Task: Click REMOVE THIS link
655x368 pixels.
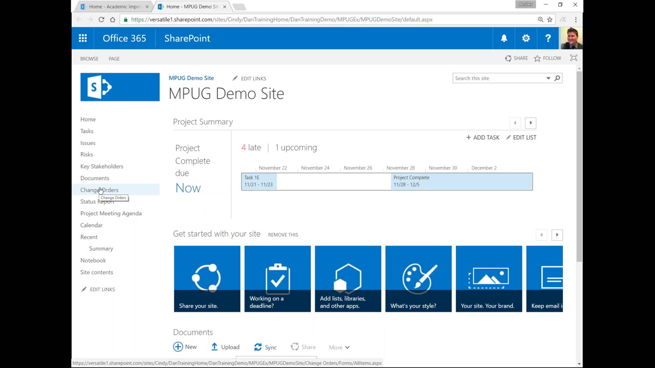Action: pos(283,235)
